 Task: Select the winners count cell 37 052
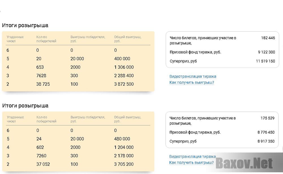pyautogui.click(x=43, y=164)
